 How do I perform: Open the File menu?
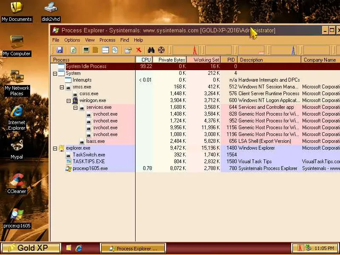tap(56, 40)
